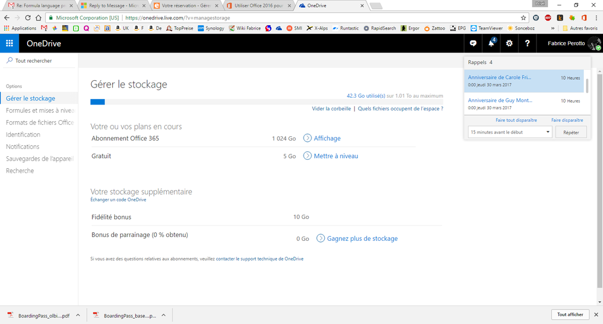Click the reminders list scrollbar
The width and height of the screenshot is (603, 324).
tap(587, 85)
